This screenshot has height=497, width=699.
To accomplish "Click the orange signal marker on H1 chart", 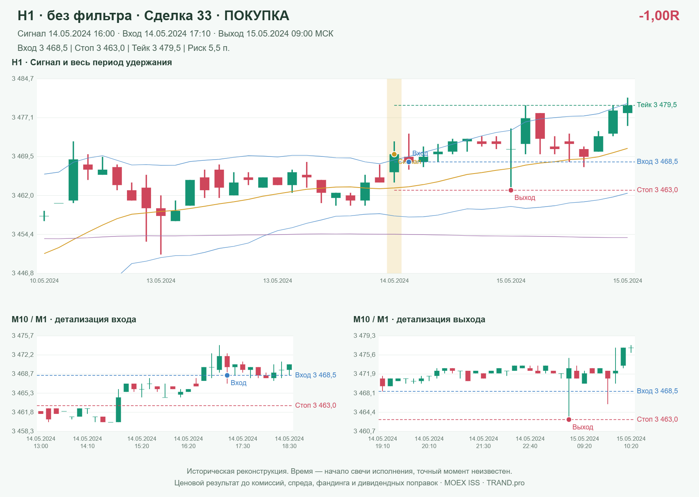I will [x=394, y=155].
